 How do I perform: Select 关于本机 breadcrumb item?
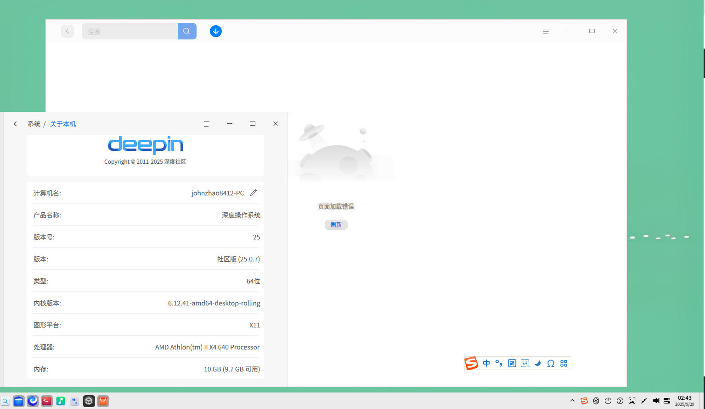[x=63, y=124]
